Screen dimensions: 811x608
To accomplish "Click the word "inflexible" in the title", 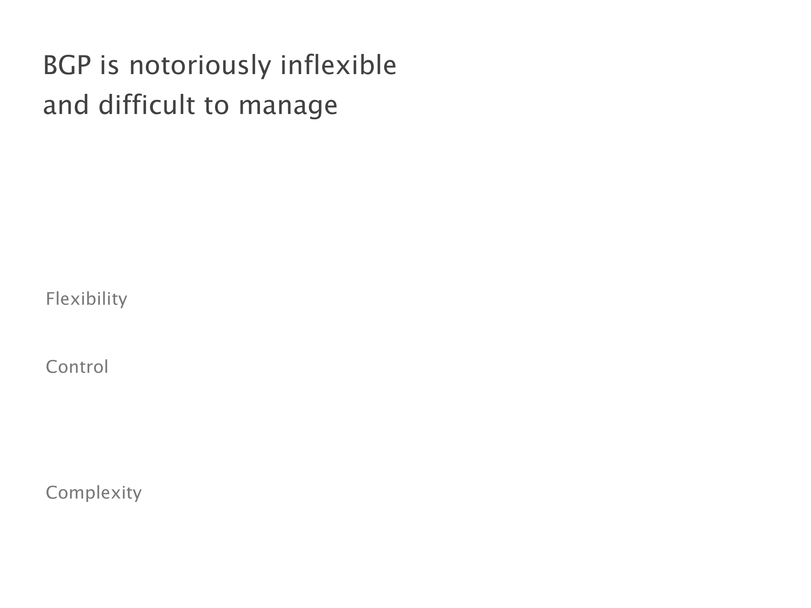I will tap(338, 65).
